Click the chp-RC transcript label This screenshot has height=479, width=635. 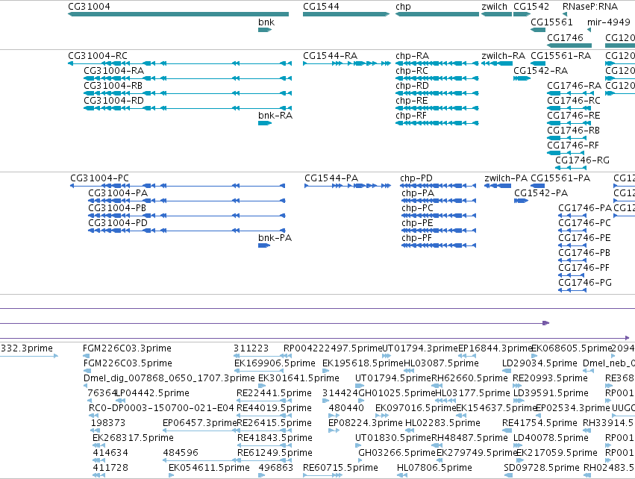click(x=411, y=70)
